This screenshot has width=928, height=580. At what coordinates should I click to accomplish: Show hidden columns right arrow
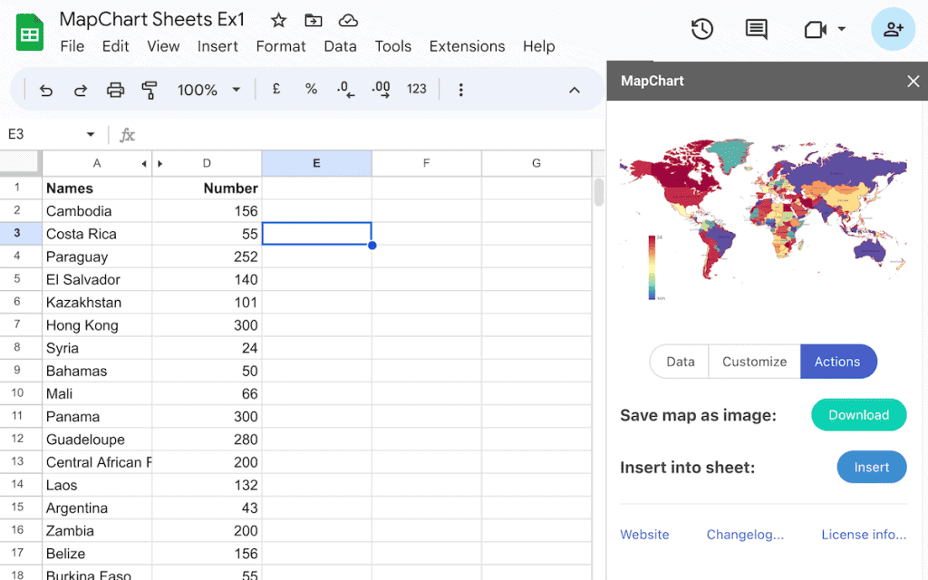pos(159,164)
